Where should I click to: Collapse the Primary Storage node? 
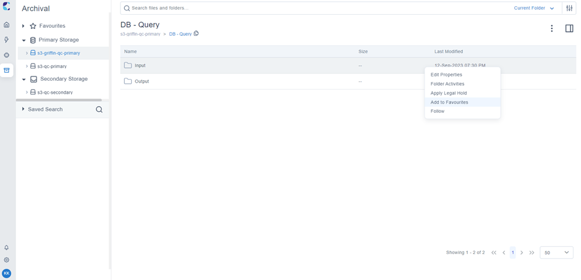23,40
